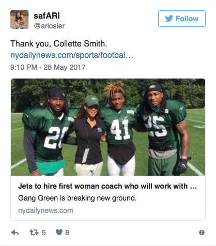The height and width of the screenshot is (246, 216).
Task: Click the 9:10 PM - 25 May 2017 timestamp
Action: [x=48, y=67]
